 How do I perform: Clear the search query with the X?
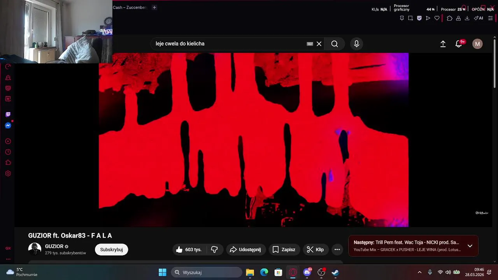pyautogui.click(x=319, y=44)
